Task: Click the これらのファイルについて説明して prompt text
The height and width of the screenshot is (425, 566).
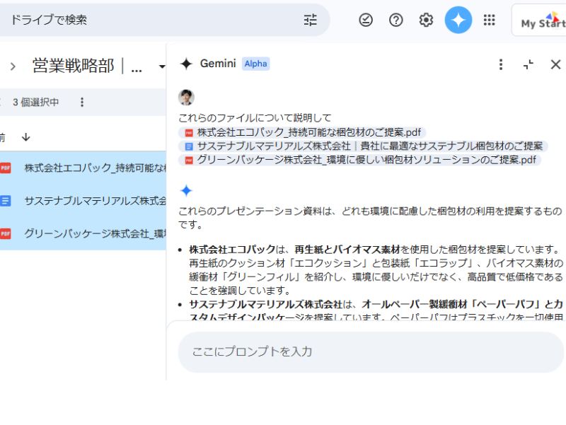Action: point(255,117)
